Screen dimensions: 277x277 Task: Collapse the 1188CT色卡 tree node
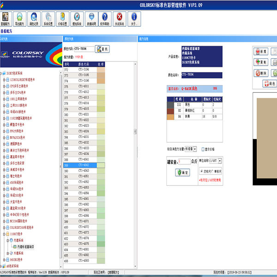[x=4, y=234]
